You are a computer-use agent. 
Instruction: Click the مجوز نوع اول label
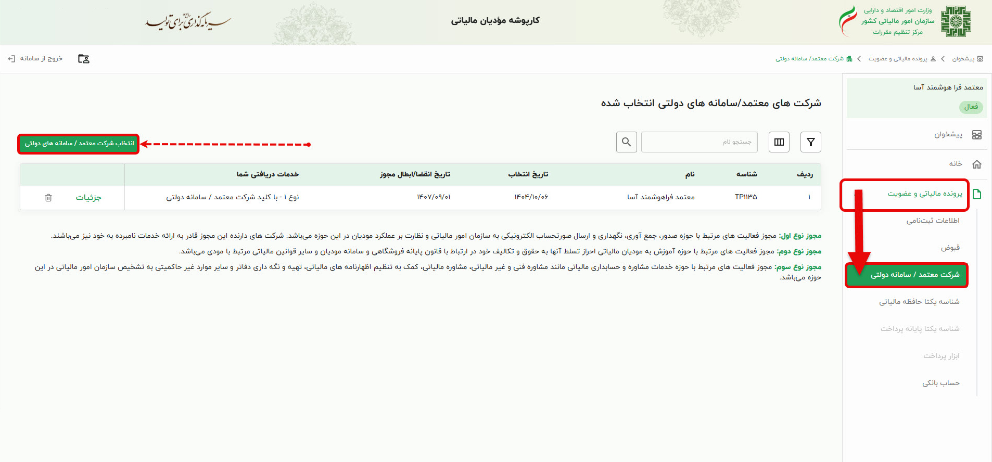pos(800,236)
